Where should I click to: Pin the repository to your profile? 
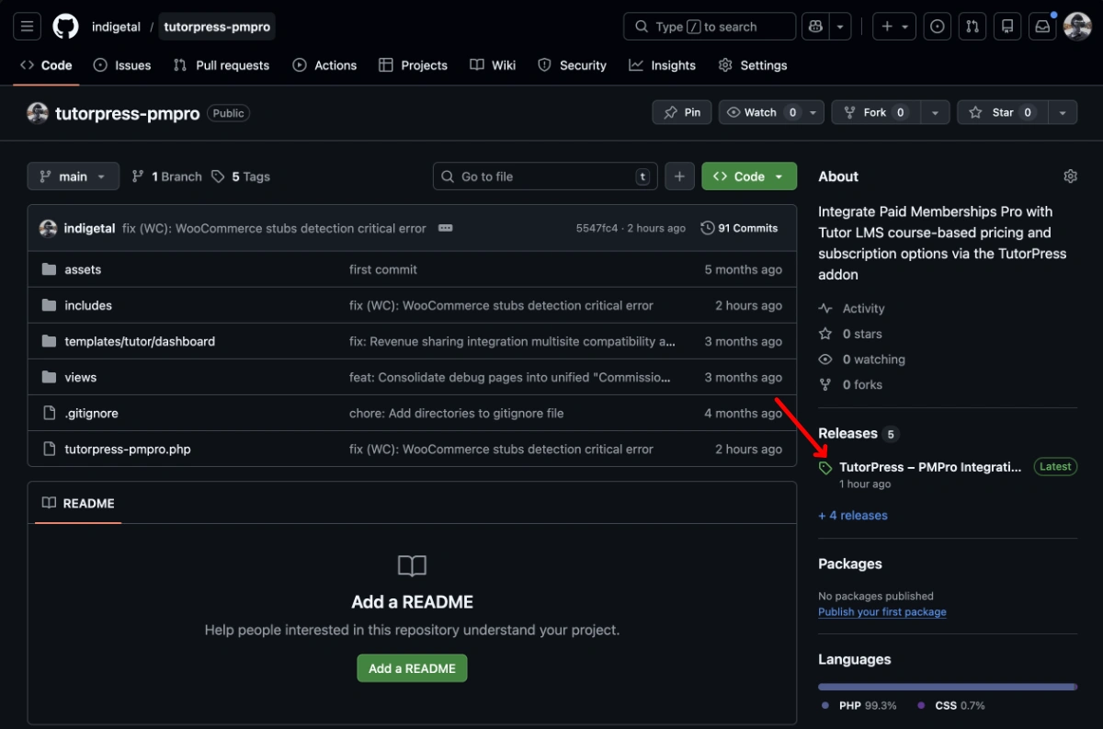pyautogui.click(x=681, y=111)
